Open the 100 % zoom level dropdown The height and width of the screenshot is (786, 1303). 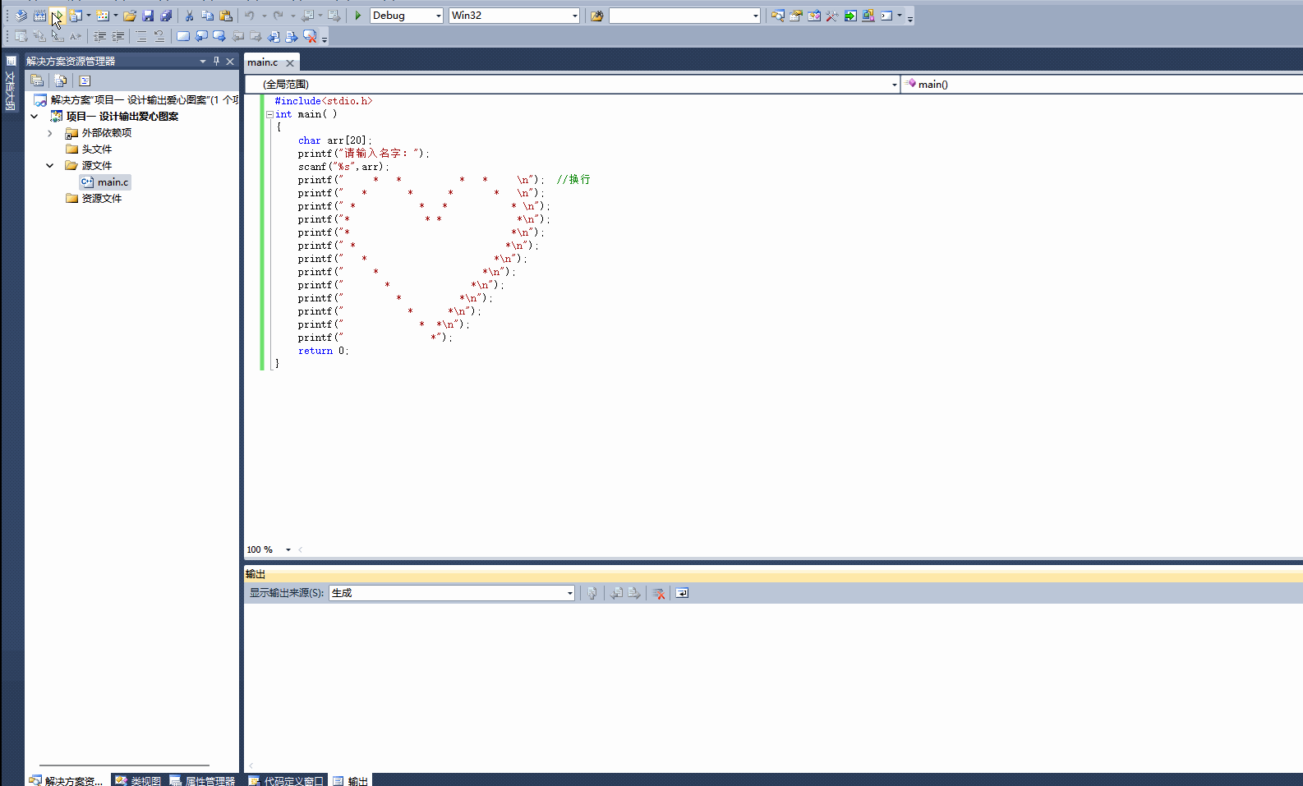click(x=288, y=549)
